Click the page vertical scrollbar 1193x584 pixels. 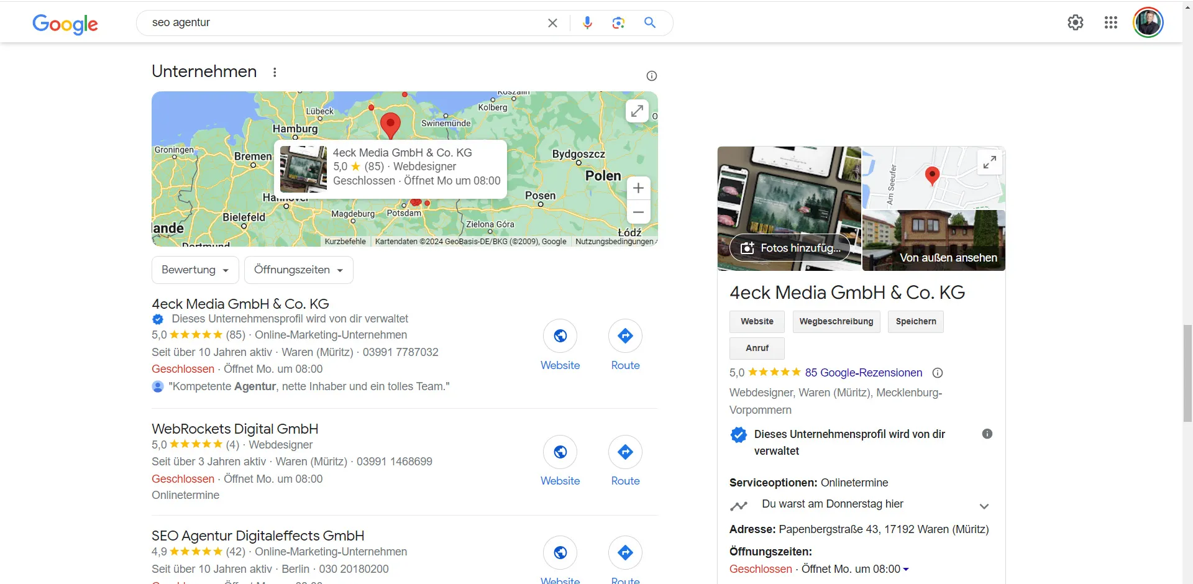[1187, 373]
